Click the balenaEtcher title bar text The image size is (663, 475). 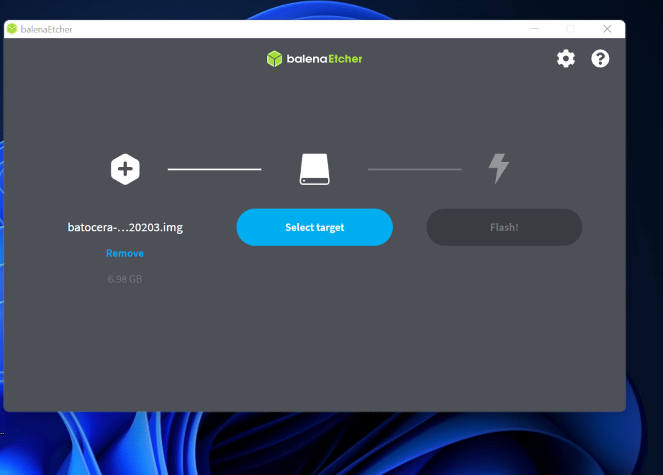point(47,29)
